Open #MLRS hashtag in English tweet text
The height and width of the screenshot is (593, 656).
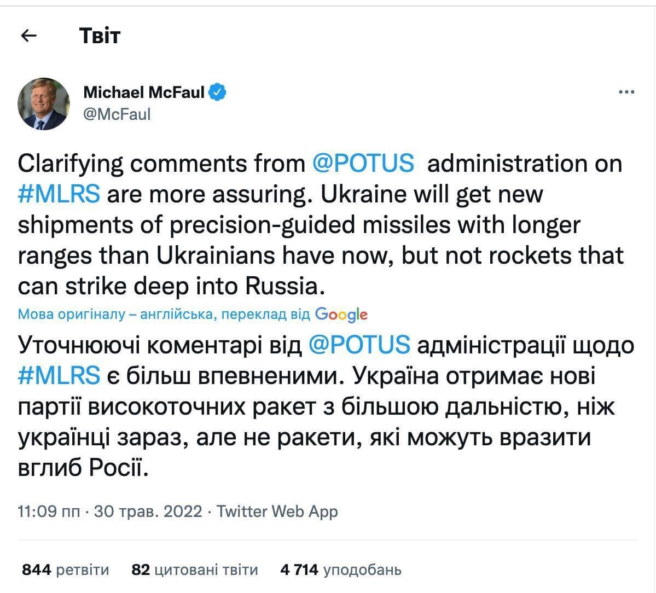[59, 194]
